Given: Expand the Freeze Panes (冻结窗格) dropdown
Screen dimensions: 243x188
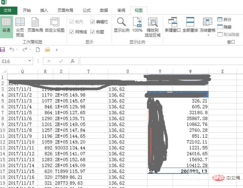Looking at the screenshot, I should (x=208, y=35).
